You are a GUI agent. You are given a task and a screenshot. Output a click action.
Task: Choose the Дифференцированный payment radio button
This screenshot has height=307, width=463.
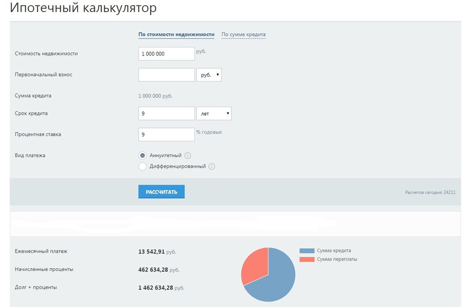[142, 166]
